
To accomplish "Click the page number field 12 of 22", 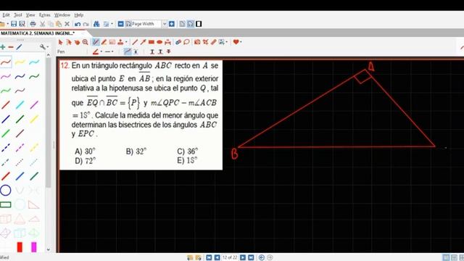I will pyautogui.click(x=230, y=257).
